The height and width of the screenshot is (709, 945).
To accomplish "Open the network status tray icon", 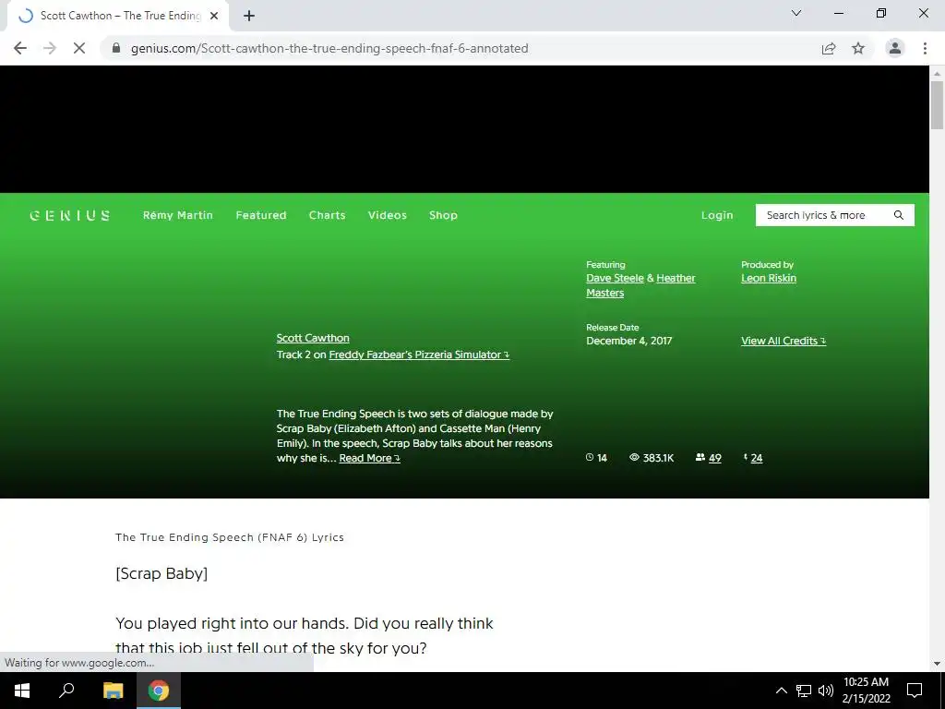I will click(804, 691).
